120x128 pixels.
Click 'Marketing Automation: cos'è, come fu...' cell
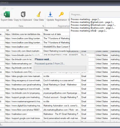tap(62, 106)
